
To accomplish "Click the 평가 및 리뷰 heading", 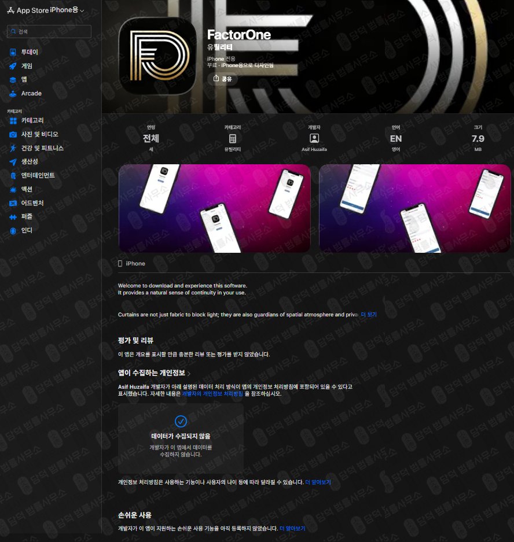I will pos(135,341).
